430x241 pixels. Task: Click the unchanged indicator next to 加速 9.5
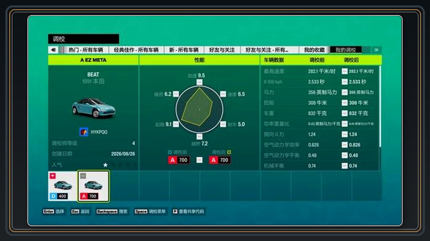tap(199, 82)
